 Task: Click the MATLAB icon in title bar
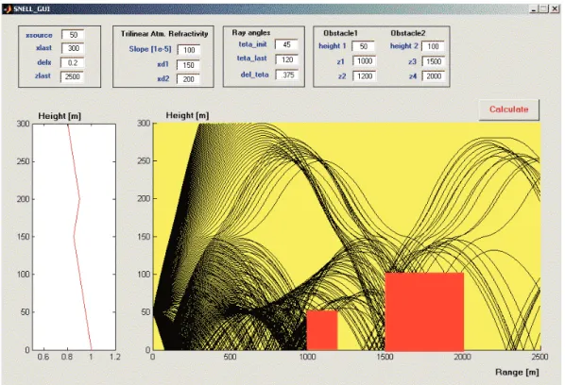(x=8, y=9)
